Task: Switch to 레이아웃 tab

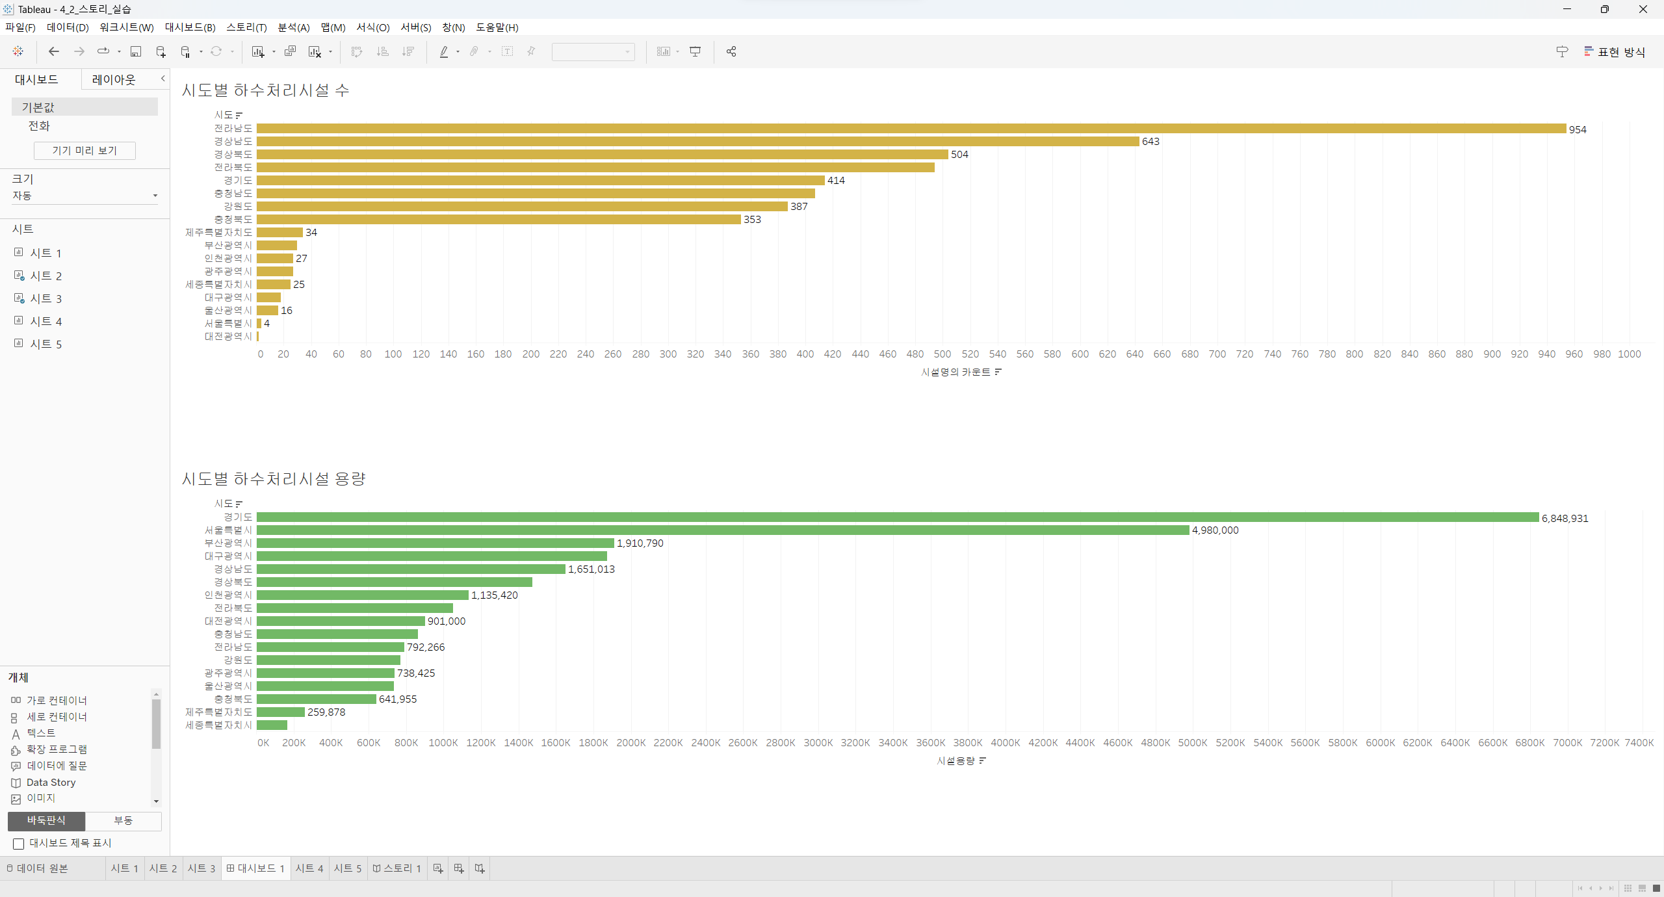Action: pos(114,79)
